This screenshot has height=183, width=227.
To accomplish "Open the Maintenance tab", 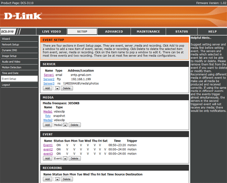I will pyautogui.click(x=148, y=32).
